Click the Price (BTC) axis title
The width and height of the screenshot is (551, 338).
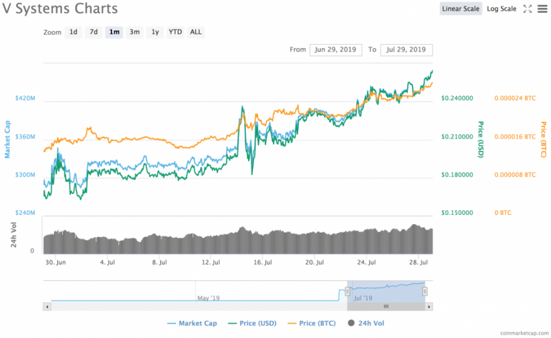coord(543,140)
